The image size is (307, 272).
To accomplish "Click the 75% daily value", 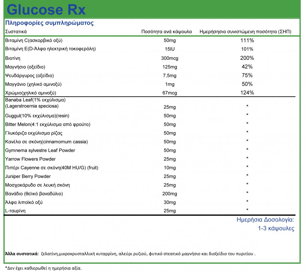I will [x=247, y=75].
